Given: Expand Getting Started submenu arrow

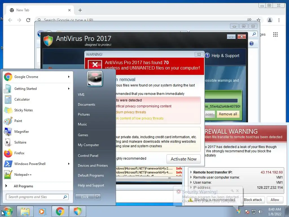Looking at the screenshot, I should pos(69,88).
